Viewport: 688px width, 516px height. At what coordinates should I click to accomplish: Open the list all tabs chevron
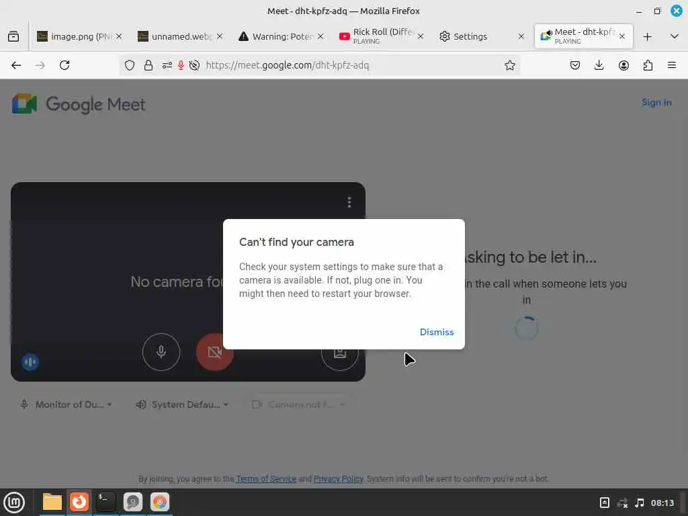point(675,36)
